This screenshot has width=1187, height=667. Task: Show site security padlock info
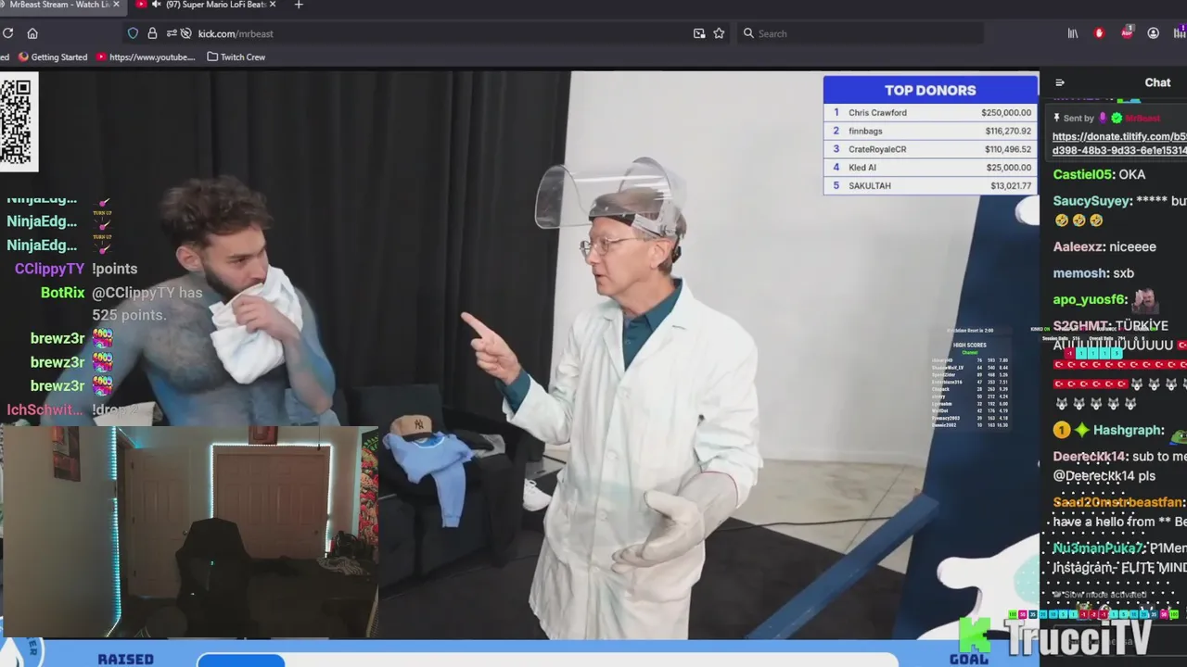(152, 33)
